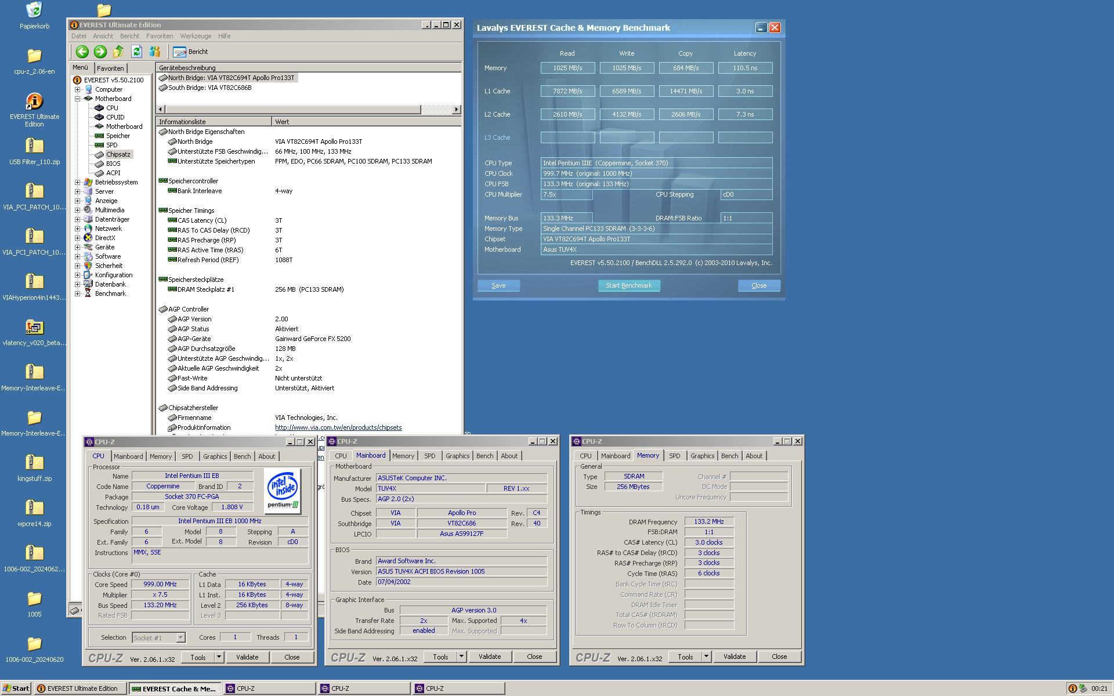The image size is (1114, 696).
Task: Expand the Computer tree node
Action: point(77,89)
